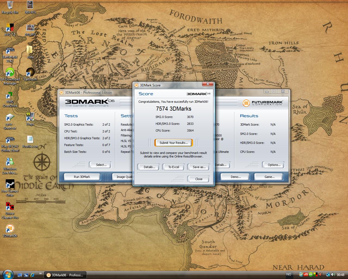This screenshot has width=348, height=279.
Task: Click Save as in score dialog
Action: click(x=199, y=167)
